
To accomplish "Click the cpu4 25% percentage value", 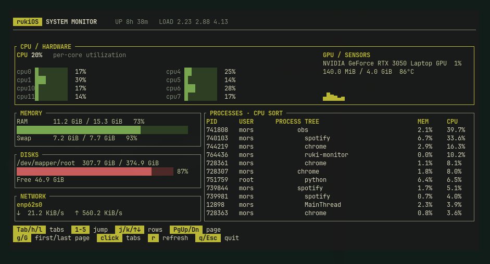I will (x=230, y=72).
